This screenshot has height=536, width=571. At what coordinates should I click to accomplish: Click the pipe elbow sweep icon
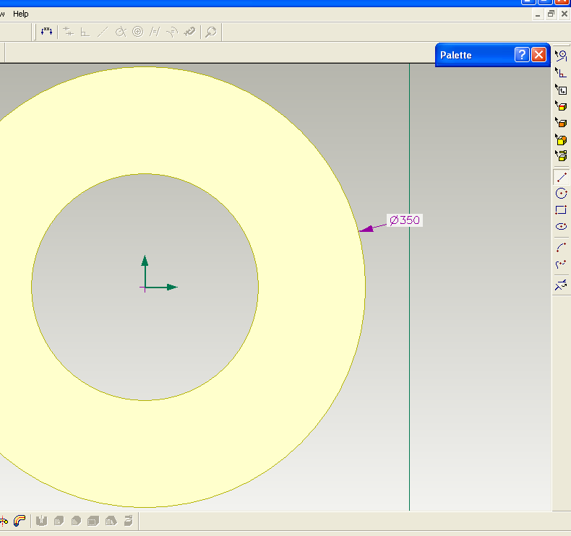[x=20, y=521]
